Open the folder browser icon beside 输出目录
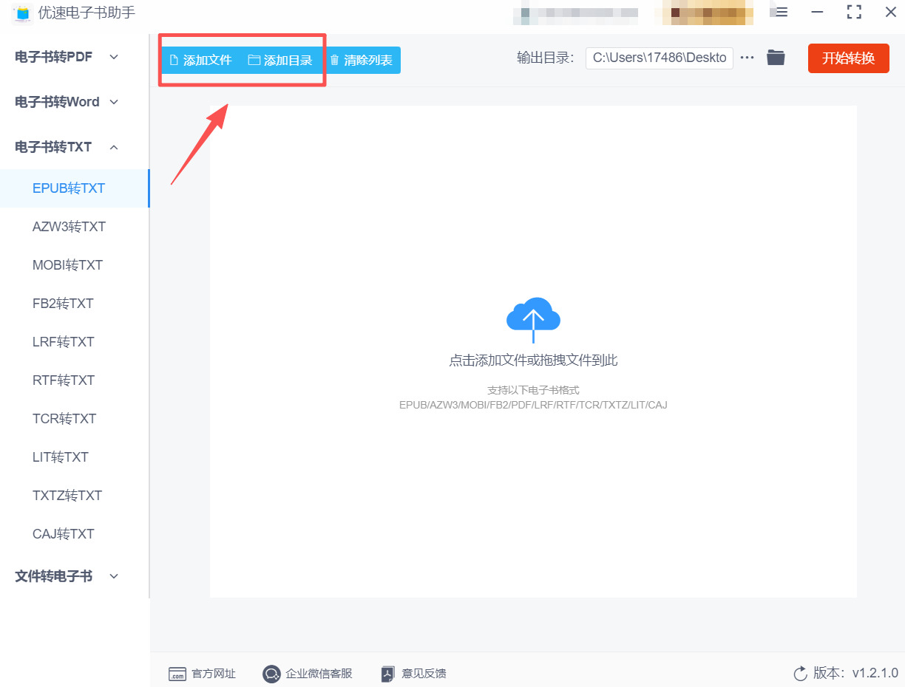Viewport: 905px width, 687px height. (x=775, y=57)
